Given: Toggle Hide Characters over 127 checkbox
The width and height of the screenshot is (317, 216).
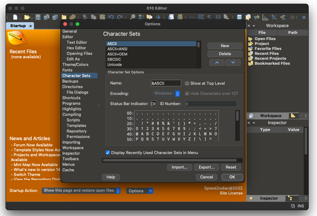Looking at the screenshot, I should pos(187,93).
